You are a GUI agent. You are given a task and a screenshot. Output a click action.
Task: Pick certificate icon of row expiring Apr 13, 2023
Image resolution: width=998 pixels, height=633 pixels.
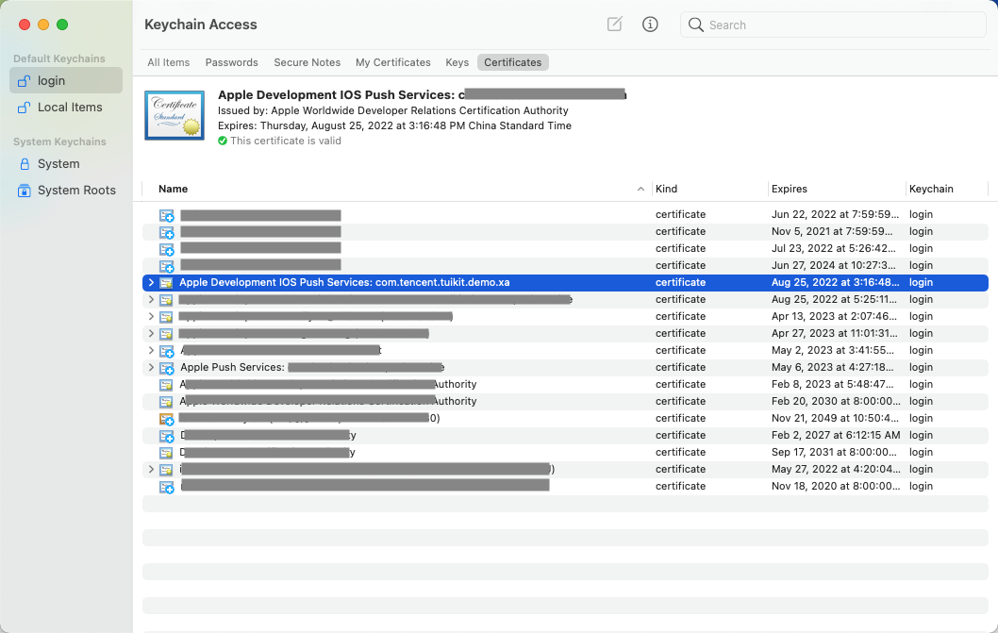pos(166,317)
